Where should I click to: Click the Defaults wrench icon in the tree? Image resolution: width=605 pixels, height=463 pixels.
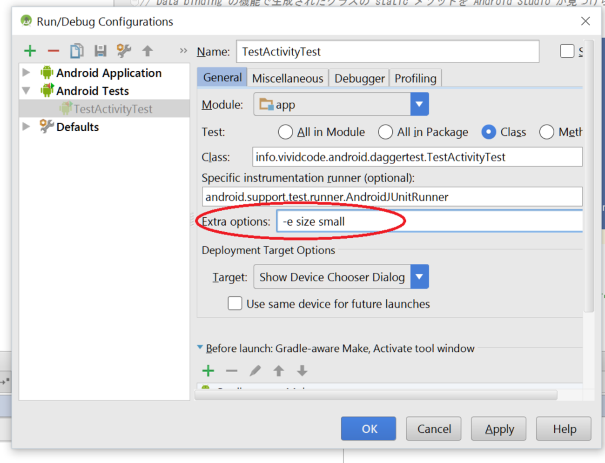47,127
